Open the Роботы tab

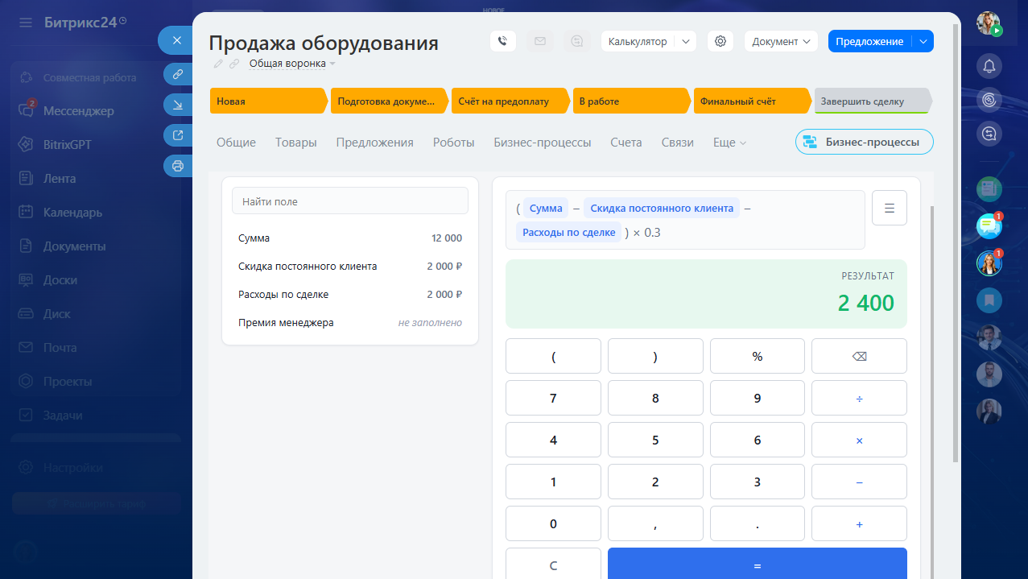[454, 142]
